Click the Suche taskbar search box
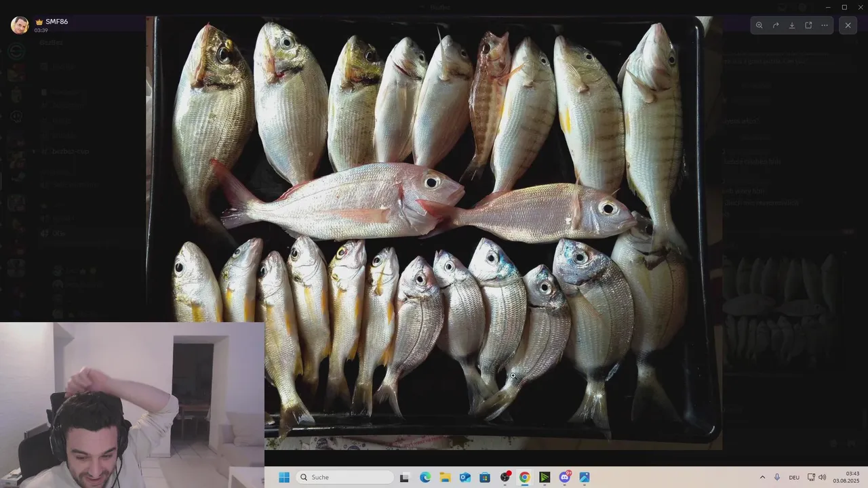The height and width of the screenshot is (488, 868). 344,477
